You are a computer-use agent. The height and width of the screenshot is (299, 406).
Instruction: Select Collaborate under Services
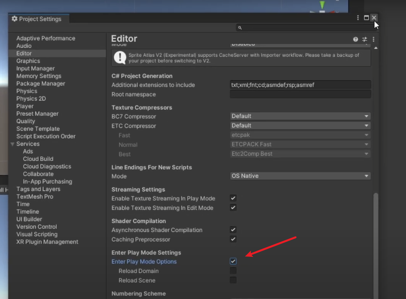(x=38, y=174)
